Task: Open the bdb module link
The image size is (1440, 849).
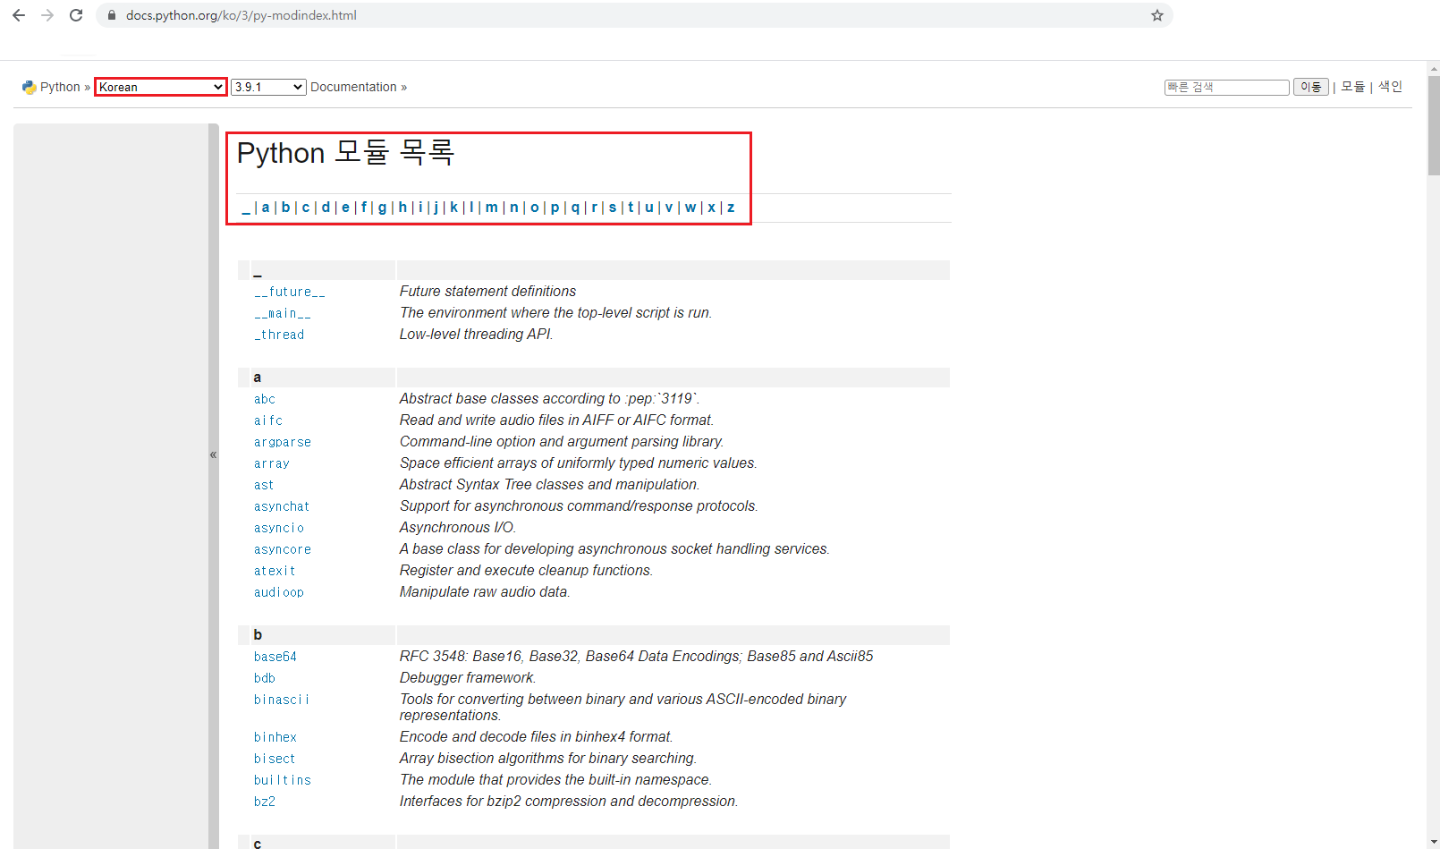Action: 265,678
